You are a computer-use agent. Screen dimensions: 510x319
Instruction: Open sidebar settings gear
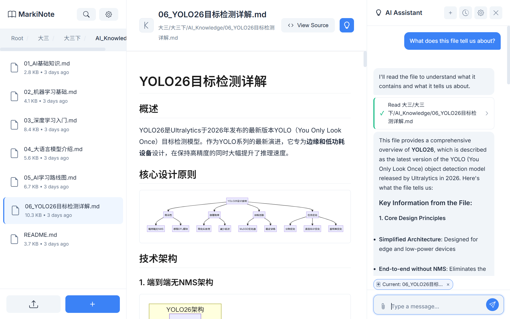click(108, 14)
